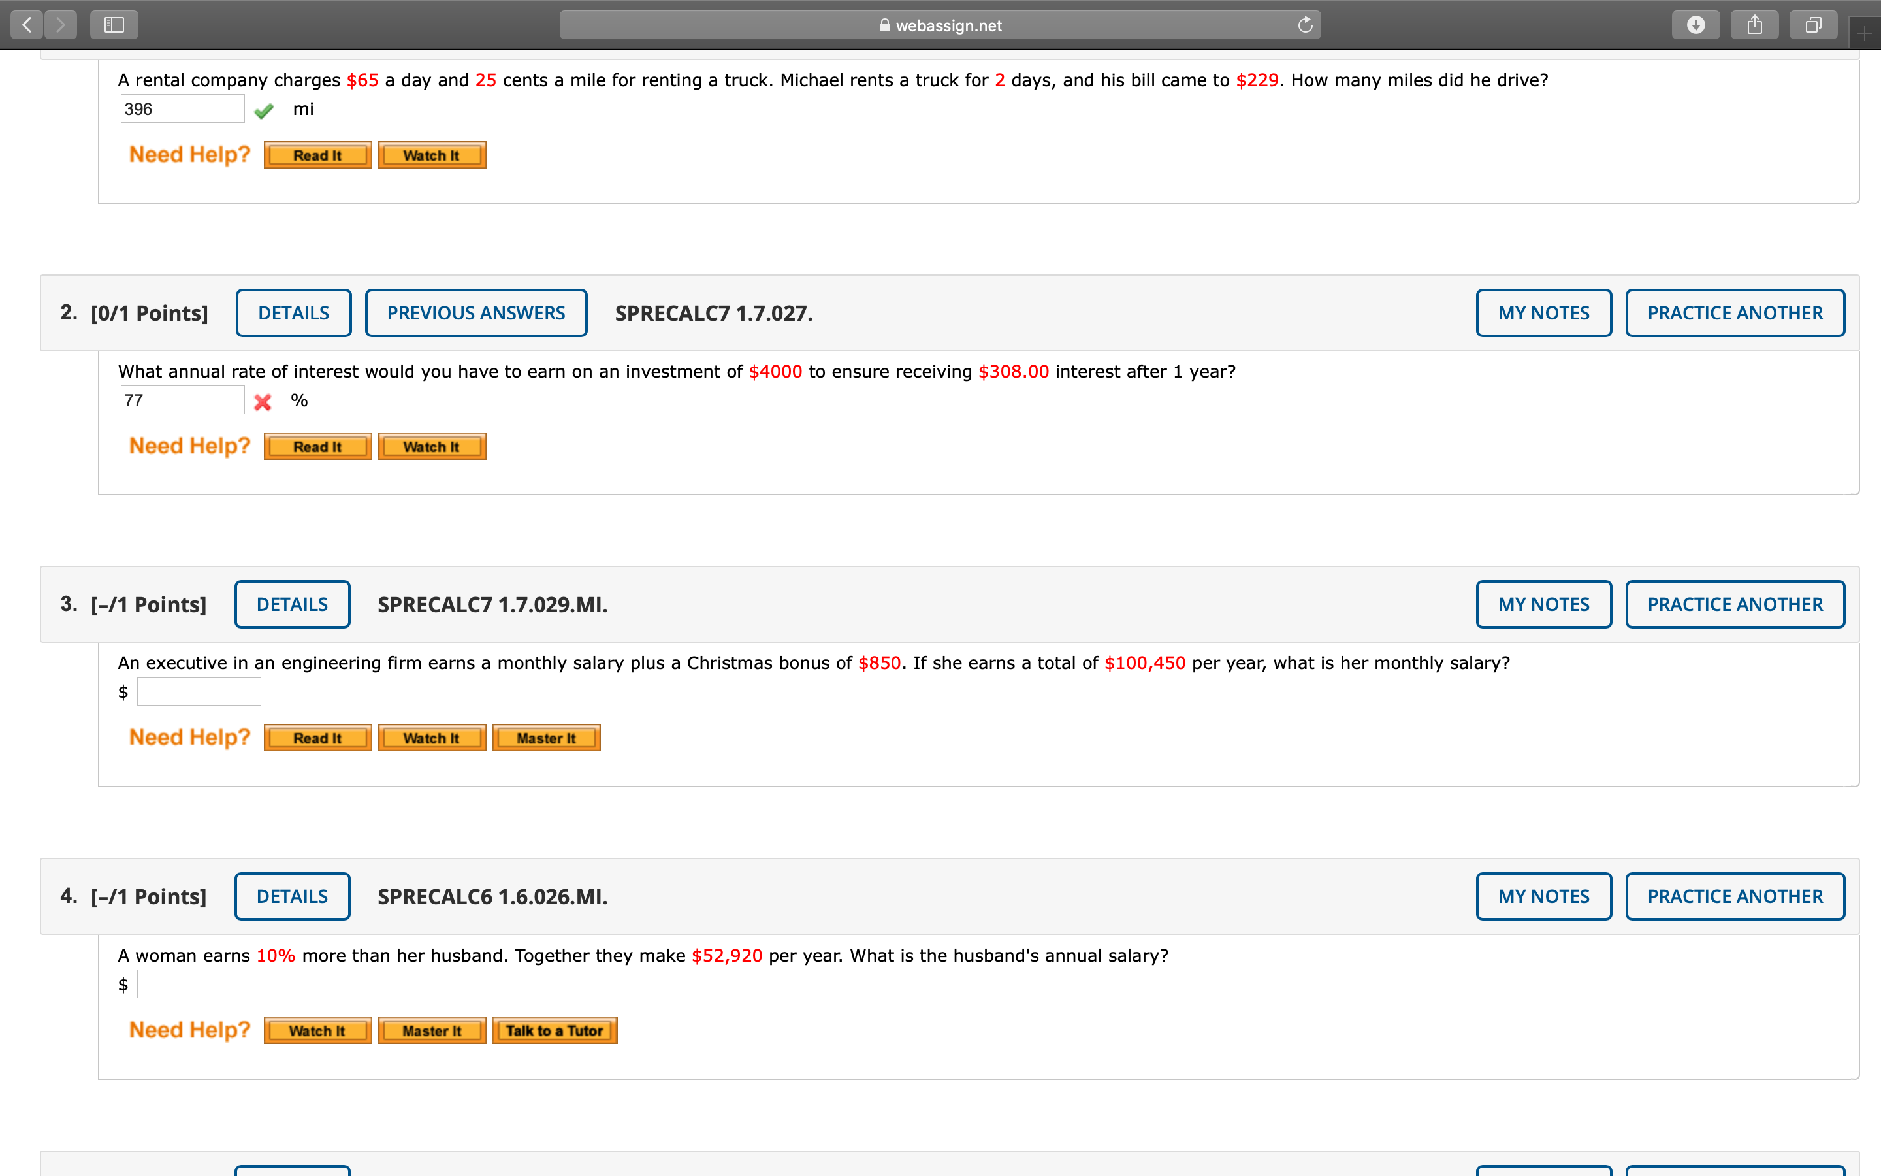Image resolution: width=1881 pixels, height=1176 pixels.
Task: Click the Safari back navigation arrow
Action: (x=27, y=25)
